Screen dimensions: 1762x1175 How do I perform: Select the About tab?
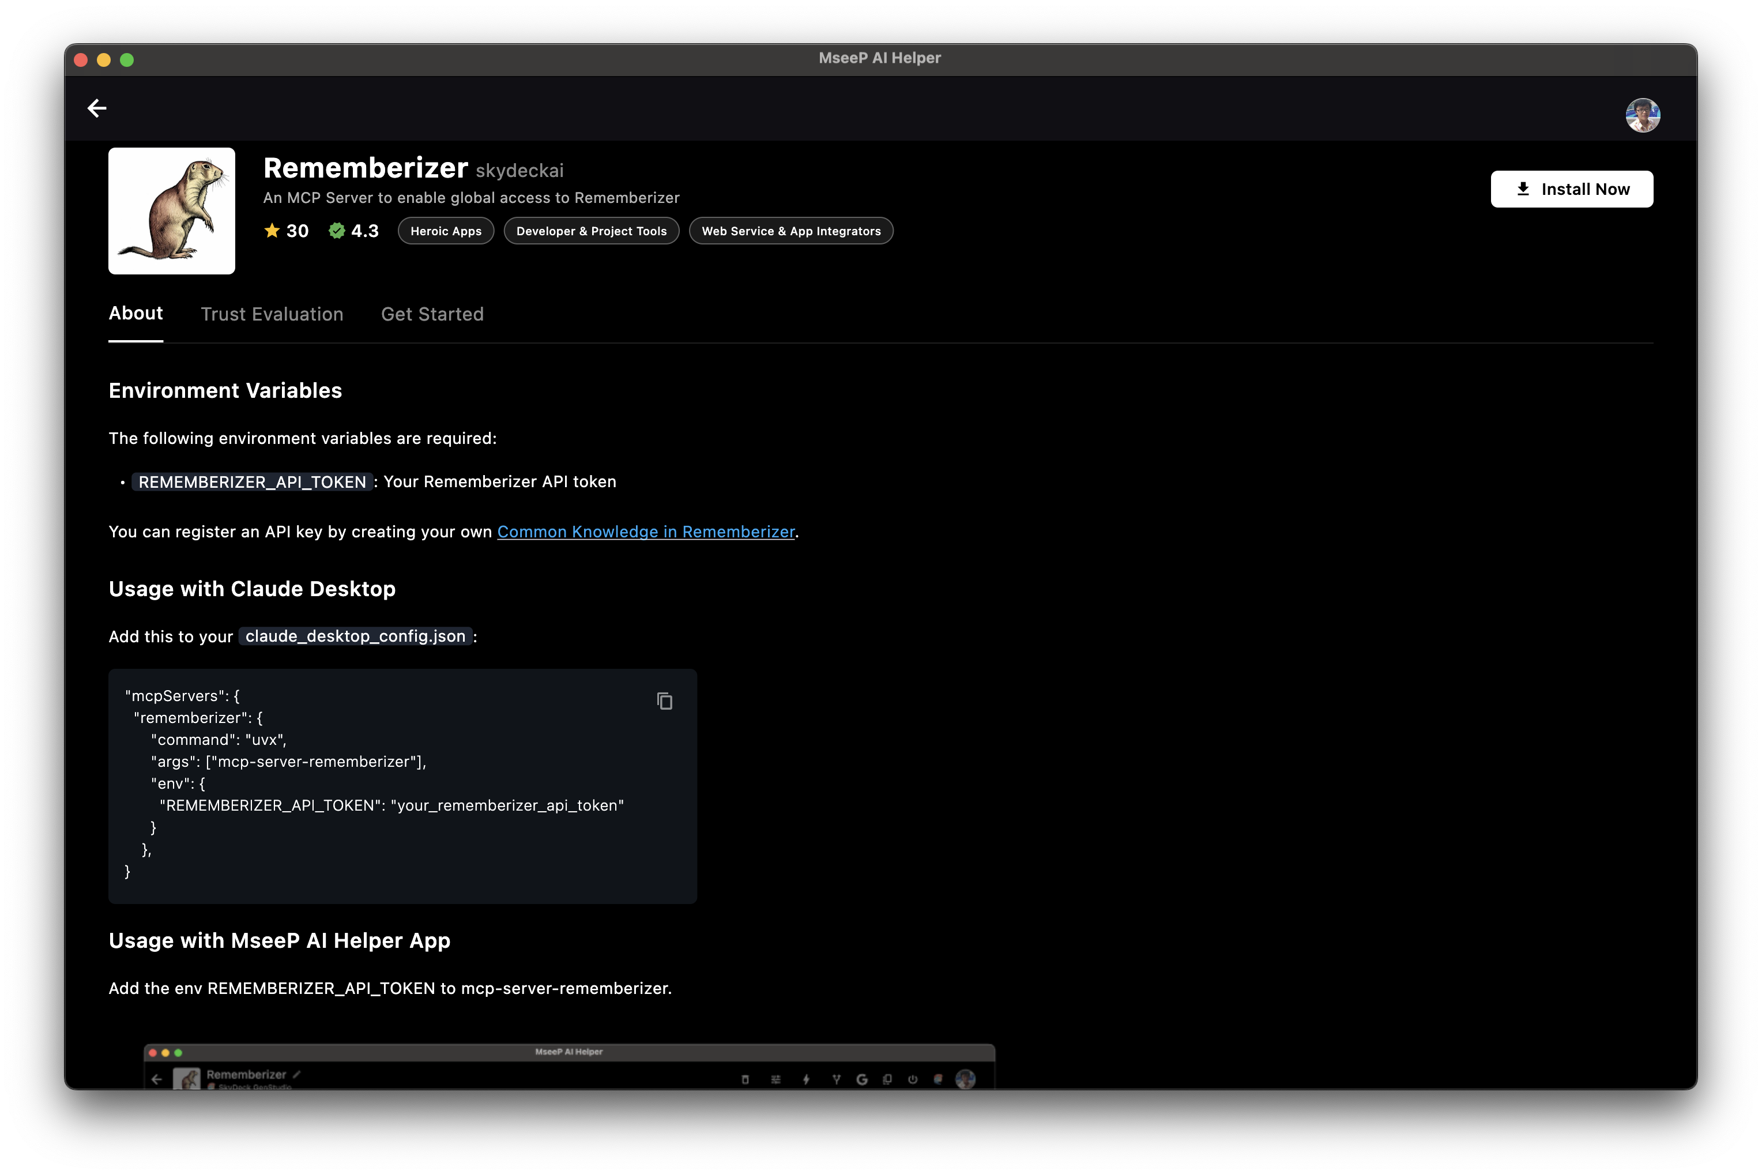pos(135,313)
